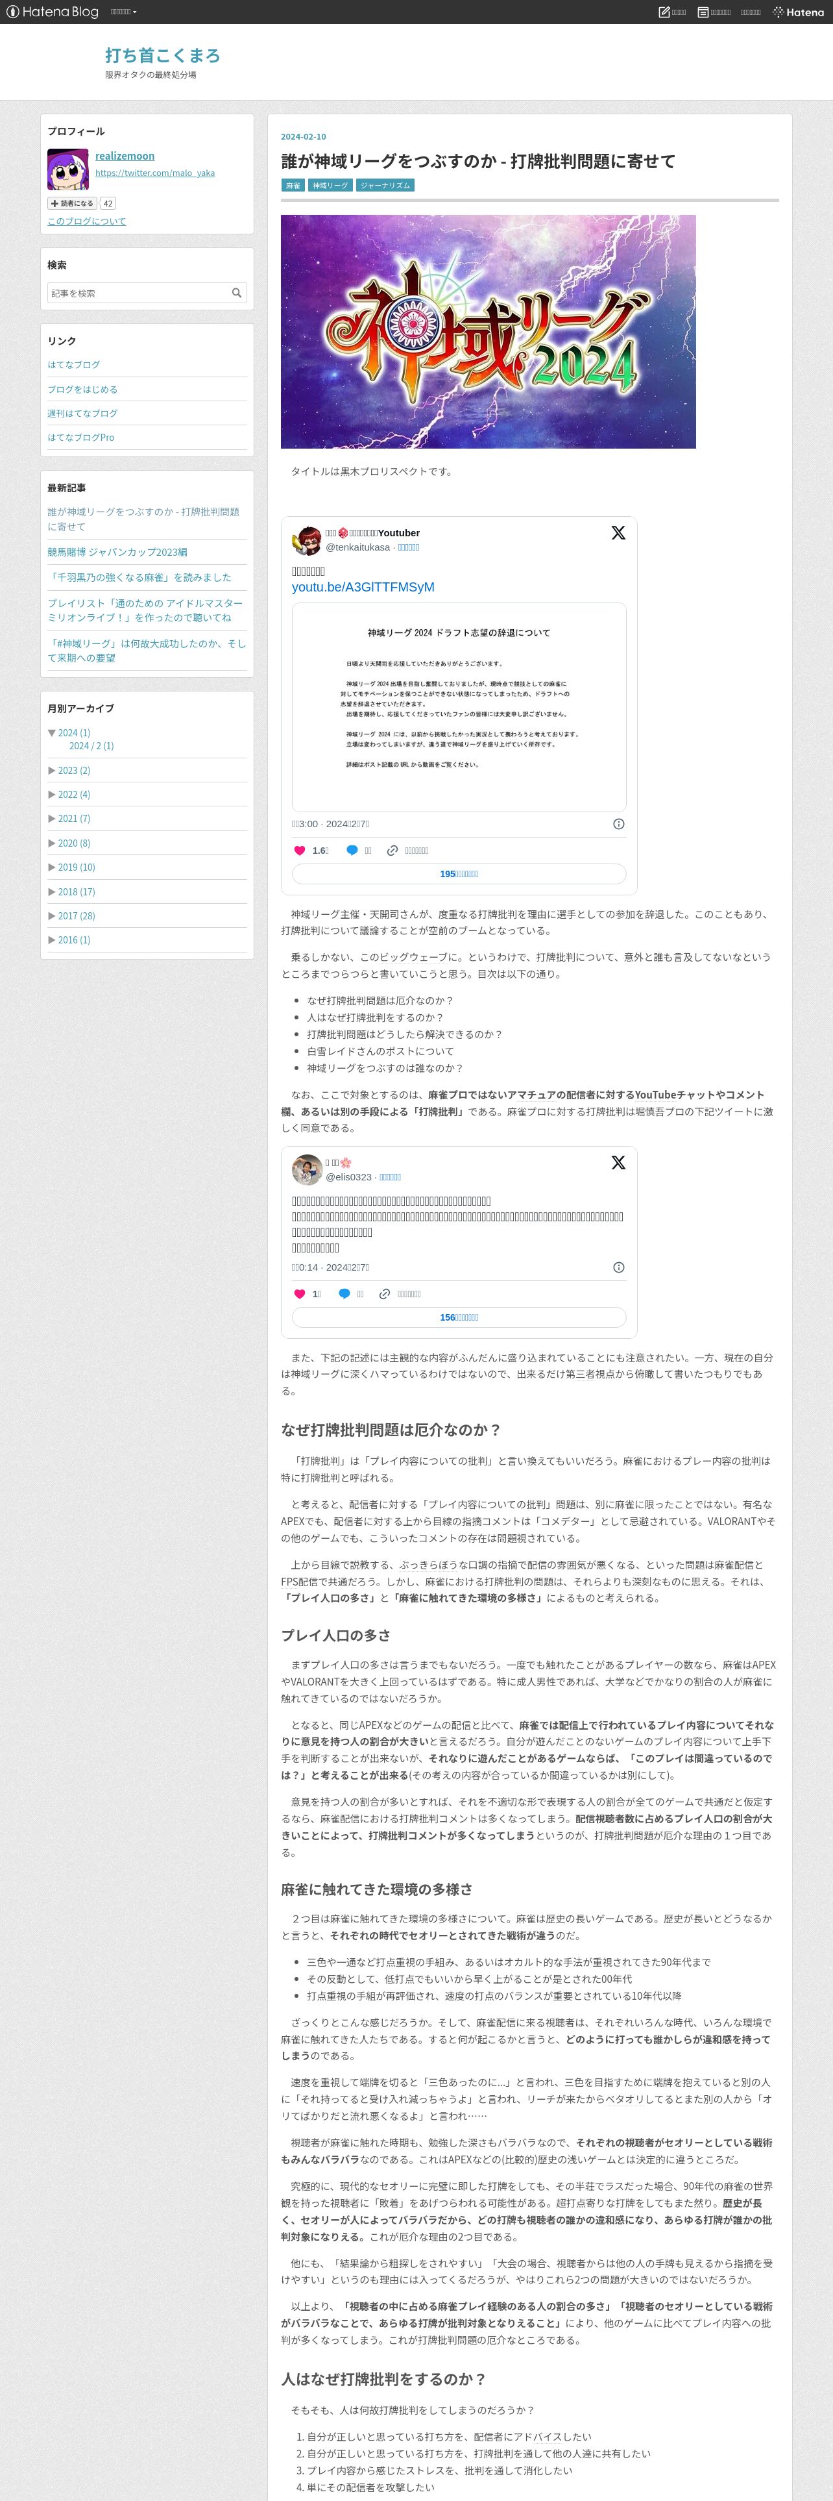Open the youtu.be/A3GlTTFMSyM link

coord(363,586)
